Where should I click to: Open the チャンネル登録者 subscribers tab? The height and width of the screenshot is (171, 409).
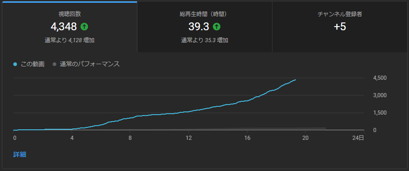pyautogui.click(x=340, y=27)
